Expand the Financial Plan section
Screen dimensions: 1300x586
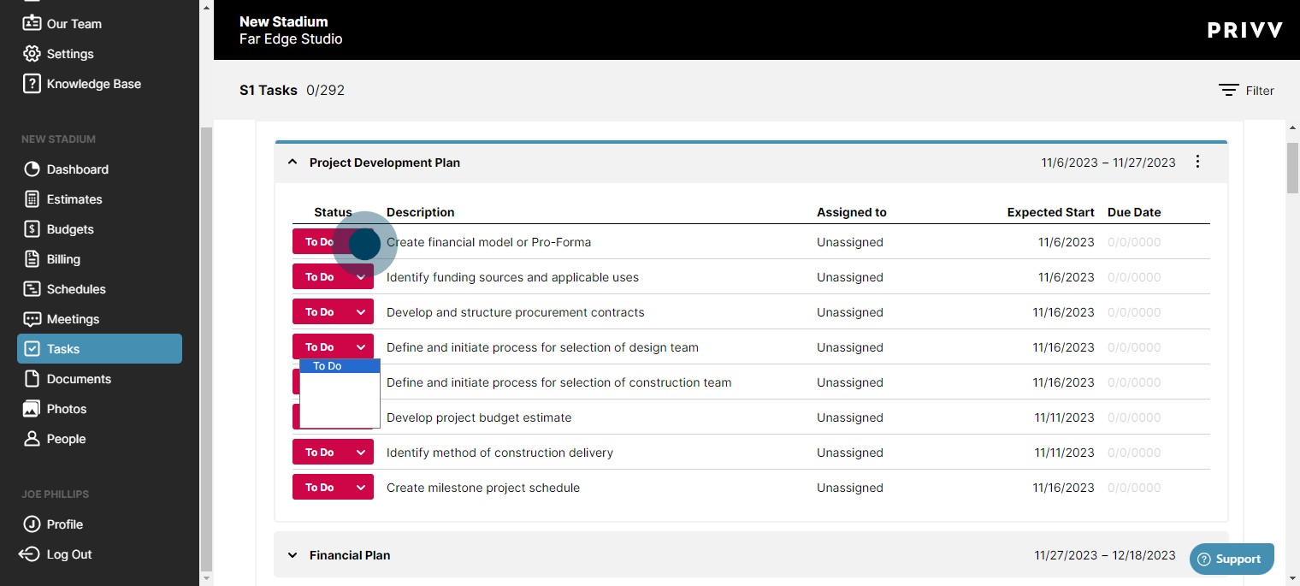click(292, 555)
